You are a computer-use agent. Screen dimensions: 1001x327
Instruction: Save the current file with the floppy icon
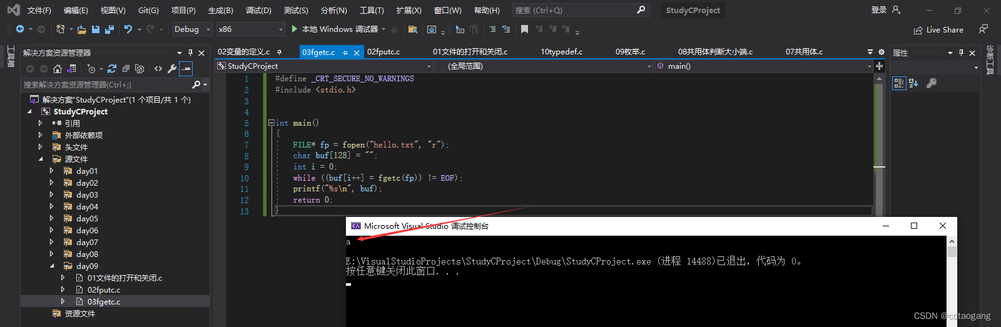(x=96, y=29)
